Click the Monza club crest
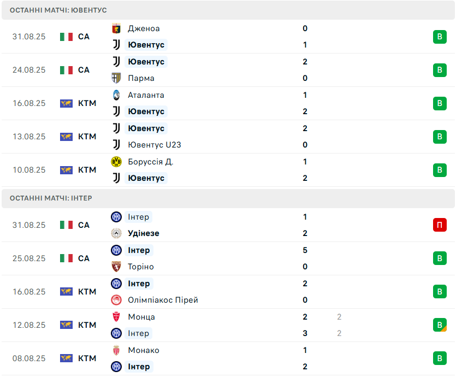This screenshot has height=377, width=456. (x=116, y=317)
